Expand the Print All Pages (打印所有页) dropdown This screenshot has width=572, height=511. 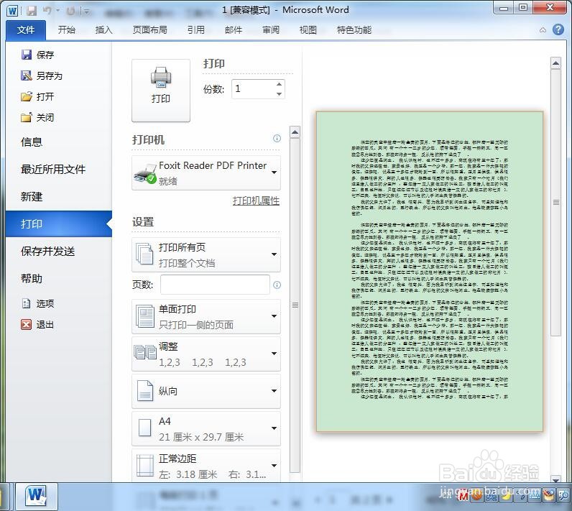(206, 254)
